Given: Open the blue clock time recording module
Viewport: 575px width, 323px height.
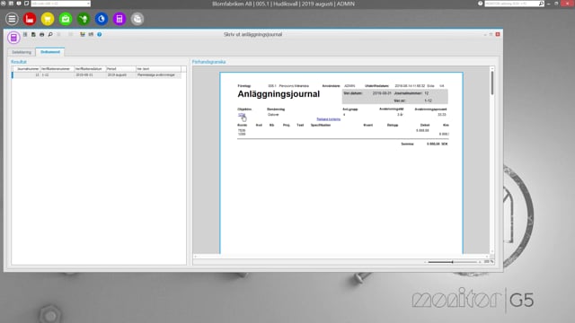Looking at the screenshot, I should click(x=102, y=19).
